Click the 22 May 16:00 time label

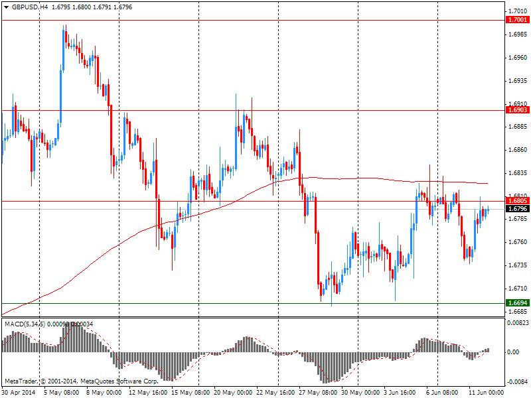275,393
